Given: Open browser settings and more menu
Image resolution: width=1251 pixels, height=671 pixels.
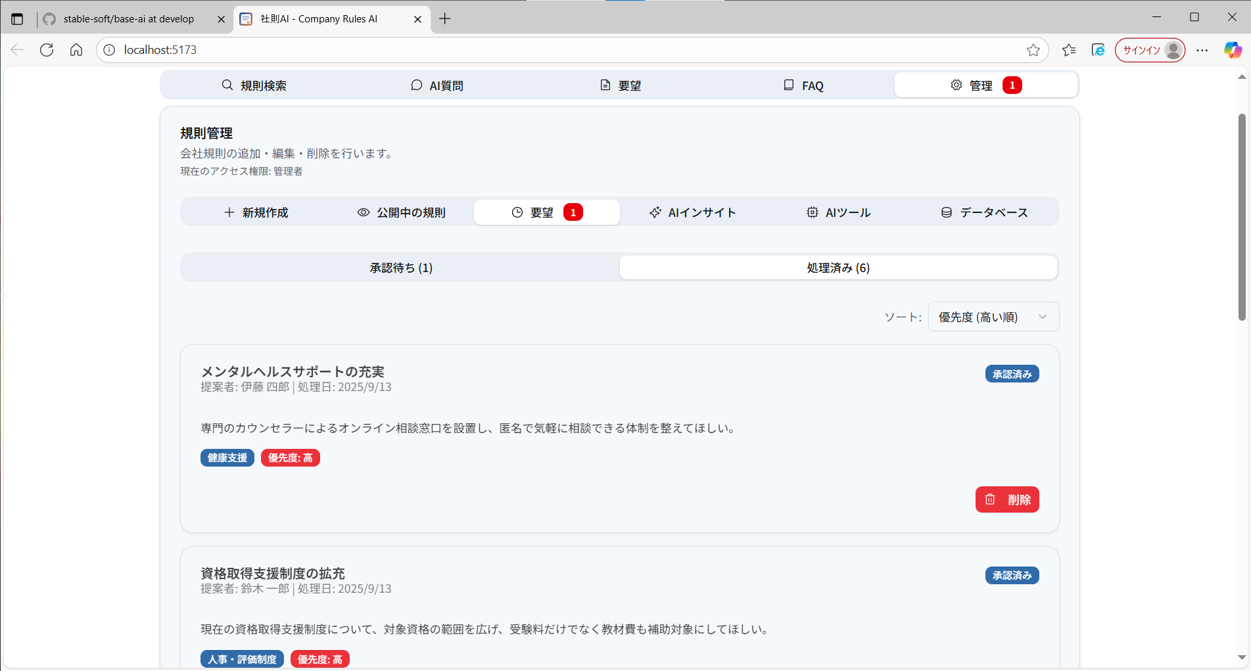Looking at the screenshot, I should [1202, 50].
